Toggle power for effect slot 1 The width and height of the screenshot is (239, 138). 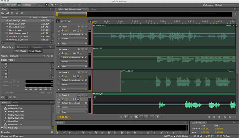tap(6, 64)
